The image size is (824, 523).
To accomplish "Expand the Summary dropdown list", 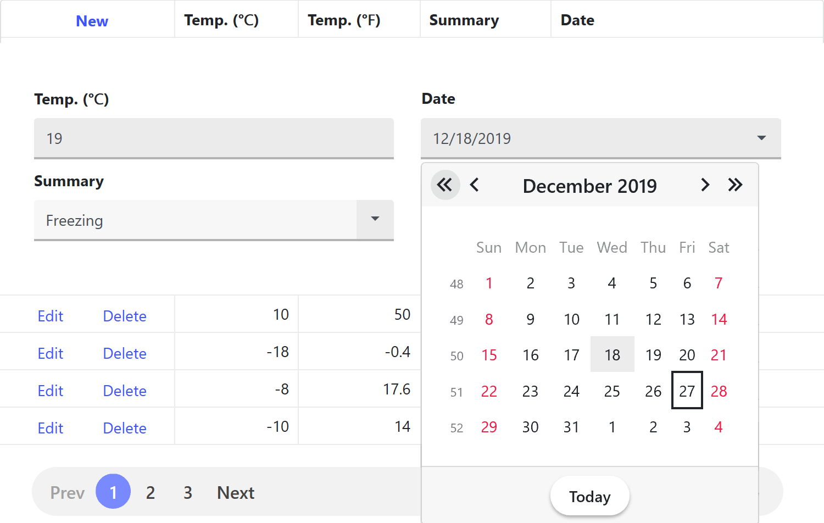I will click(x=375, y=220).
